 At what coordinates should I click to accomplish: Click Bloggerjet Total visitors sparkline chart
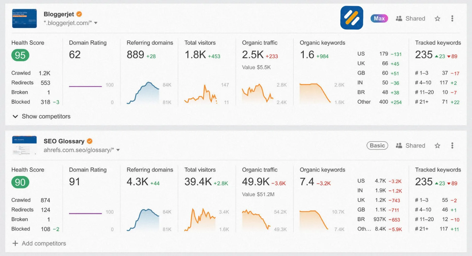(201, 94)
